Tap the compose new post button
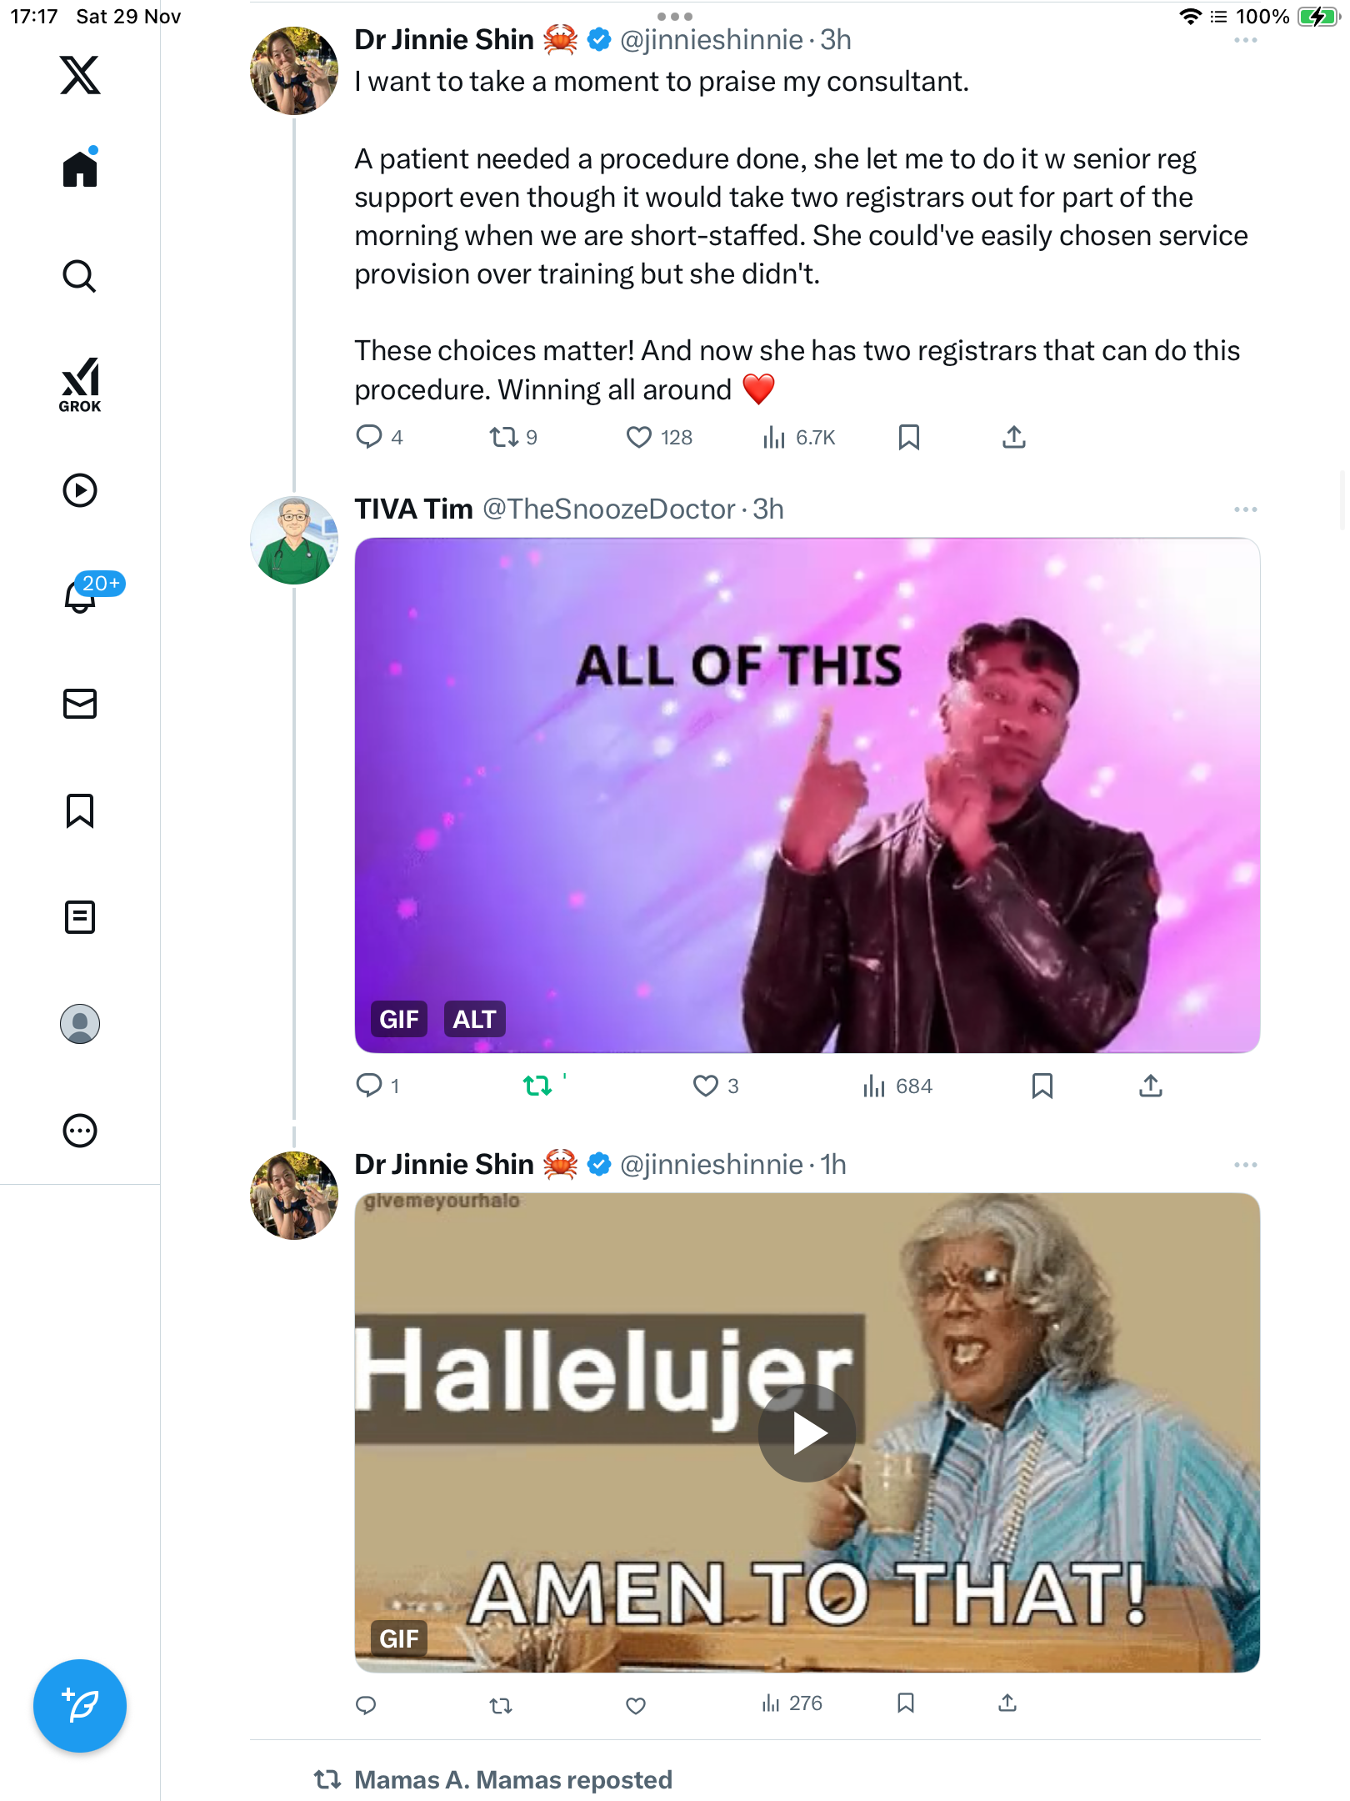Screen dimensions: 1350x1801 pos(80,1706)
